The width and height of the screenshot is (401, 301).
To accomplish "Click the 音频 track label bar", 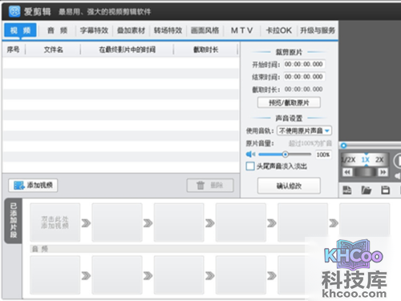I will pyautogui.click(x=168, y=249).
